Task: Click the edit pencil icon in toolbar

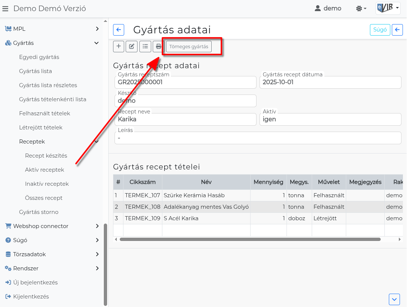Action: pos(132,46)
